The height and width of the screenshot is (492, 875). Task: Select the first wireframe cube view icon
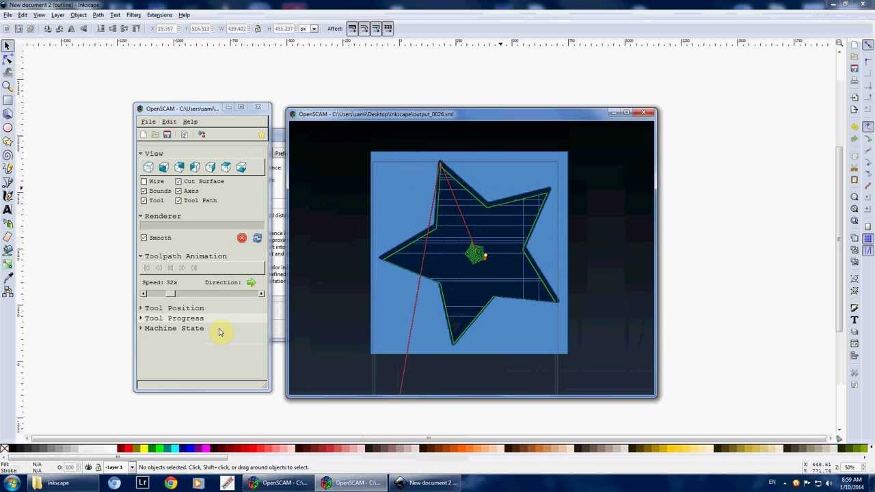tap(148, 167)
